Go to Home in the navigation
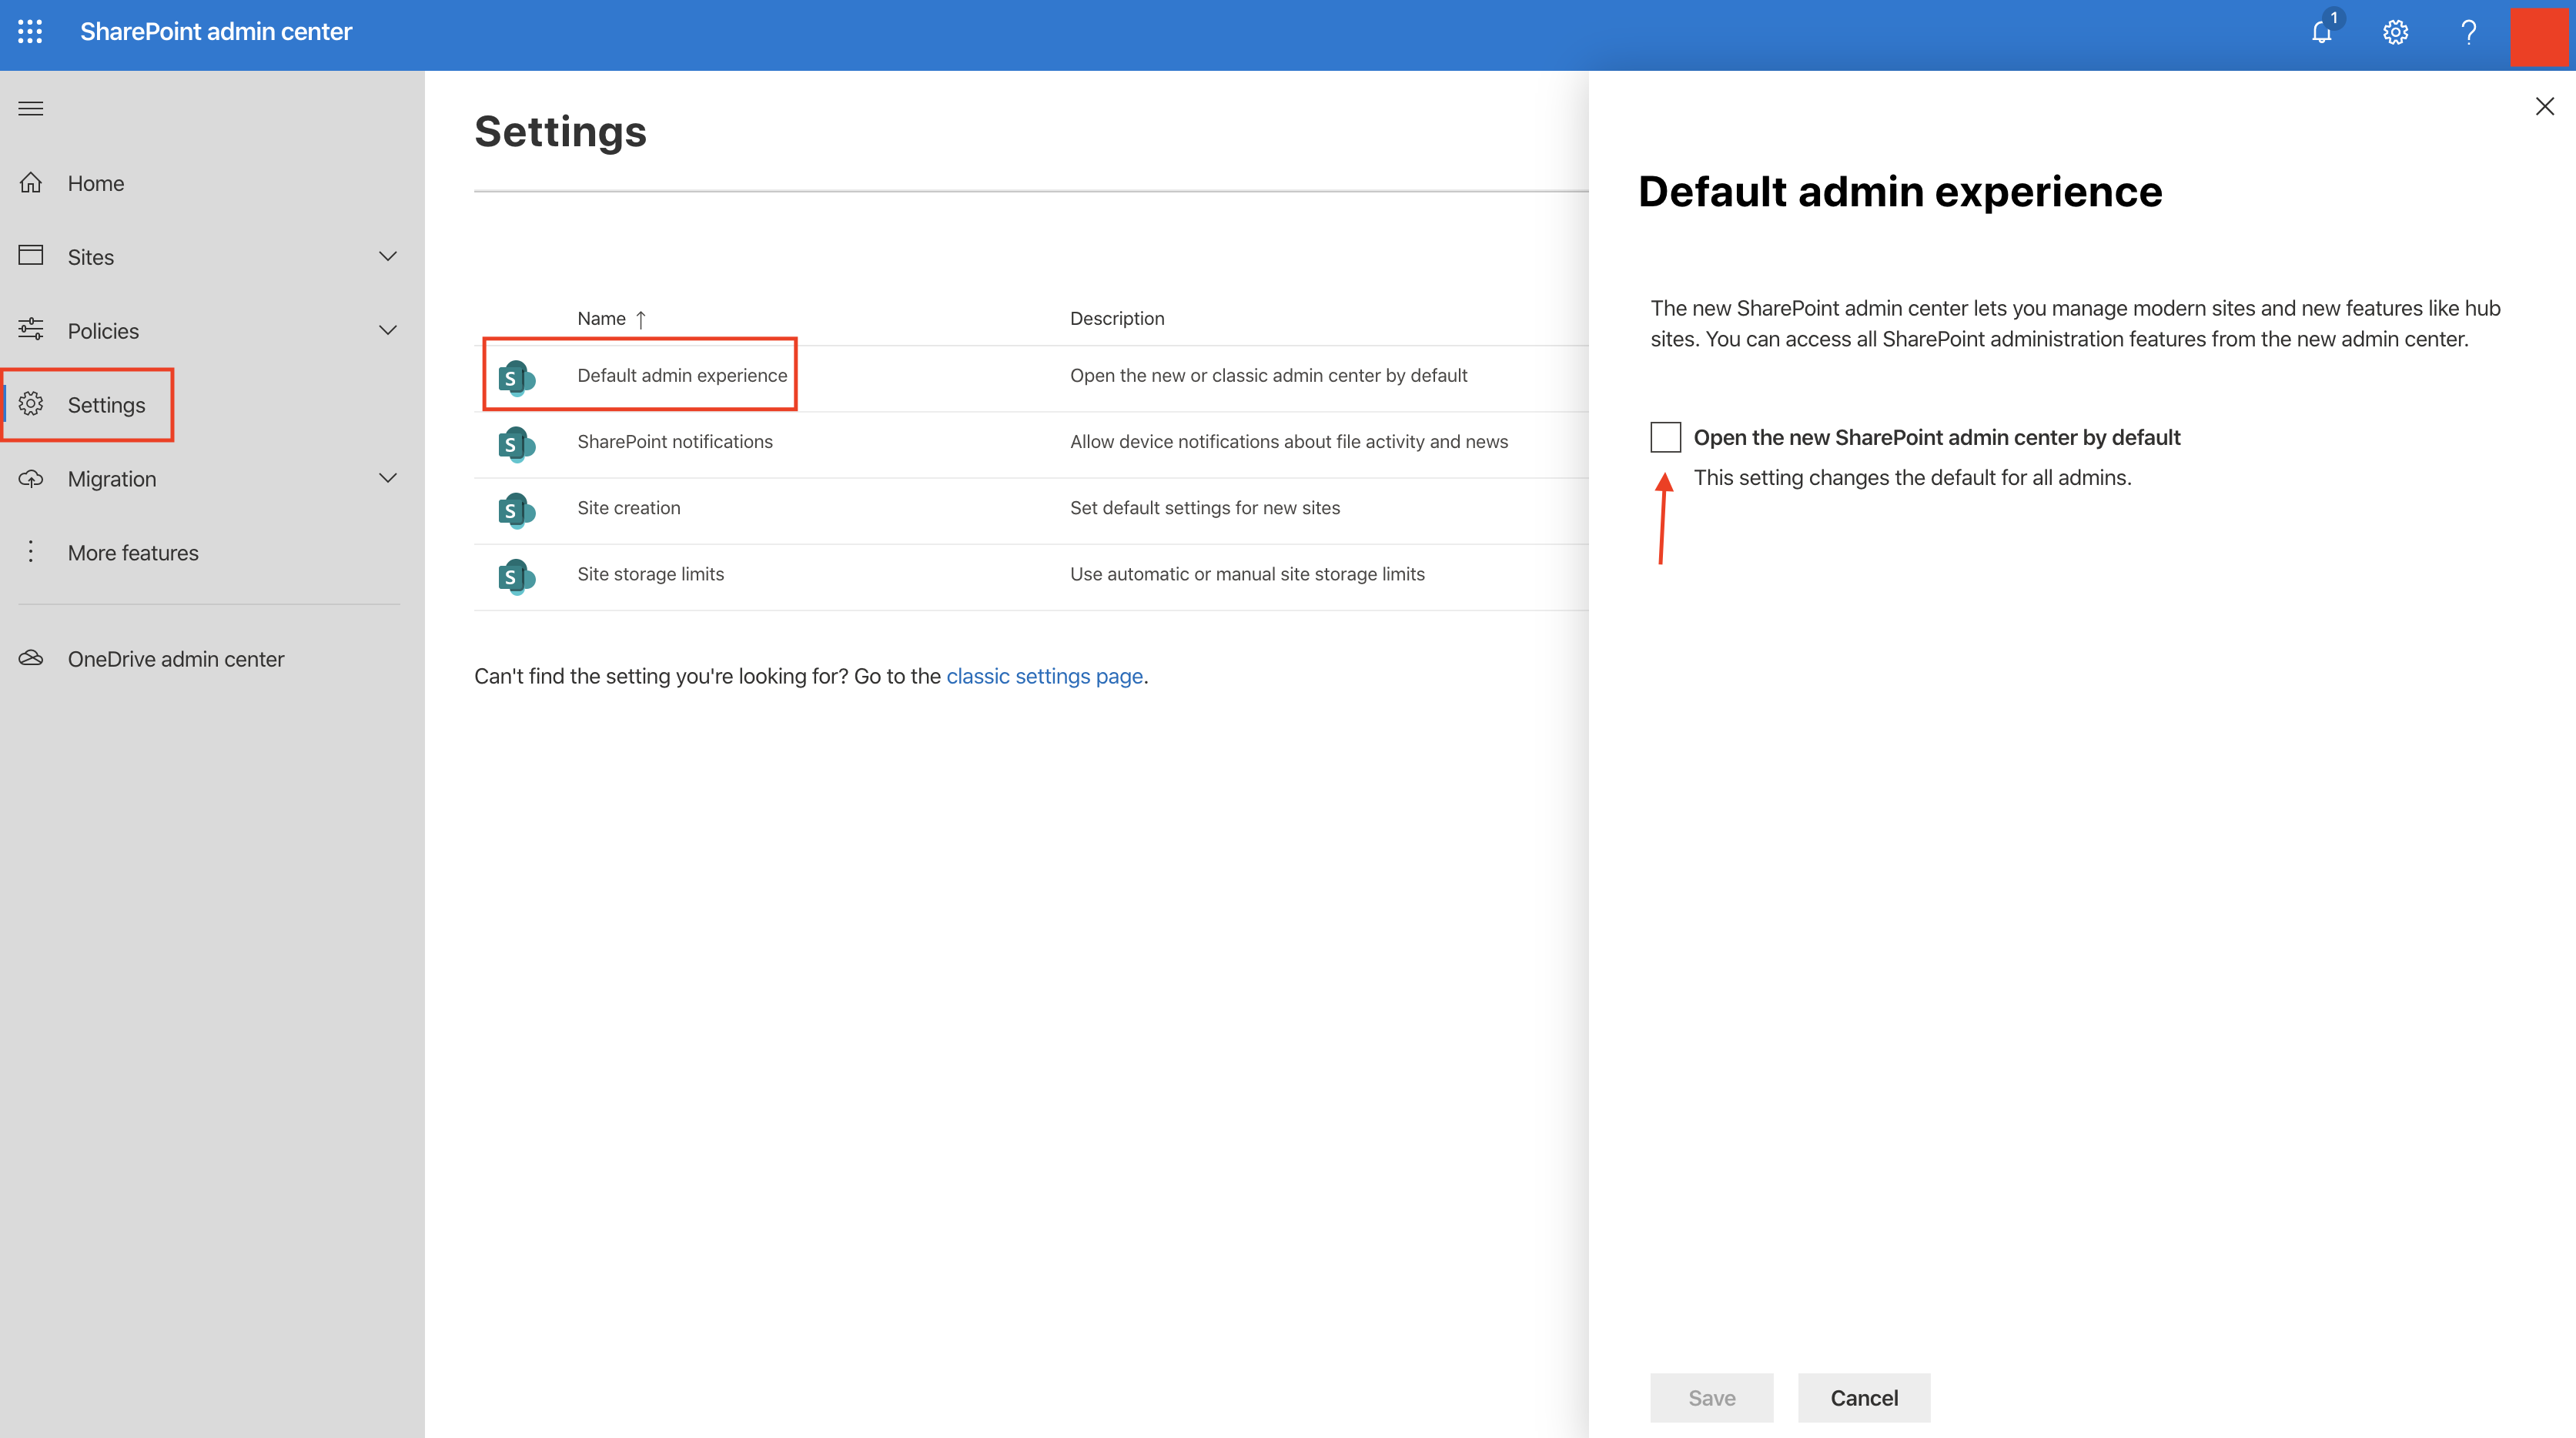Image resolution: width=2576 pixels, height=1438 pixels. 96,183
